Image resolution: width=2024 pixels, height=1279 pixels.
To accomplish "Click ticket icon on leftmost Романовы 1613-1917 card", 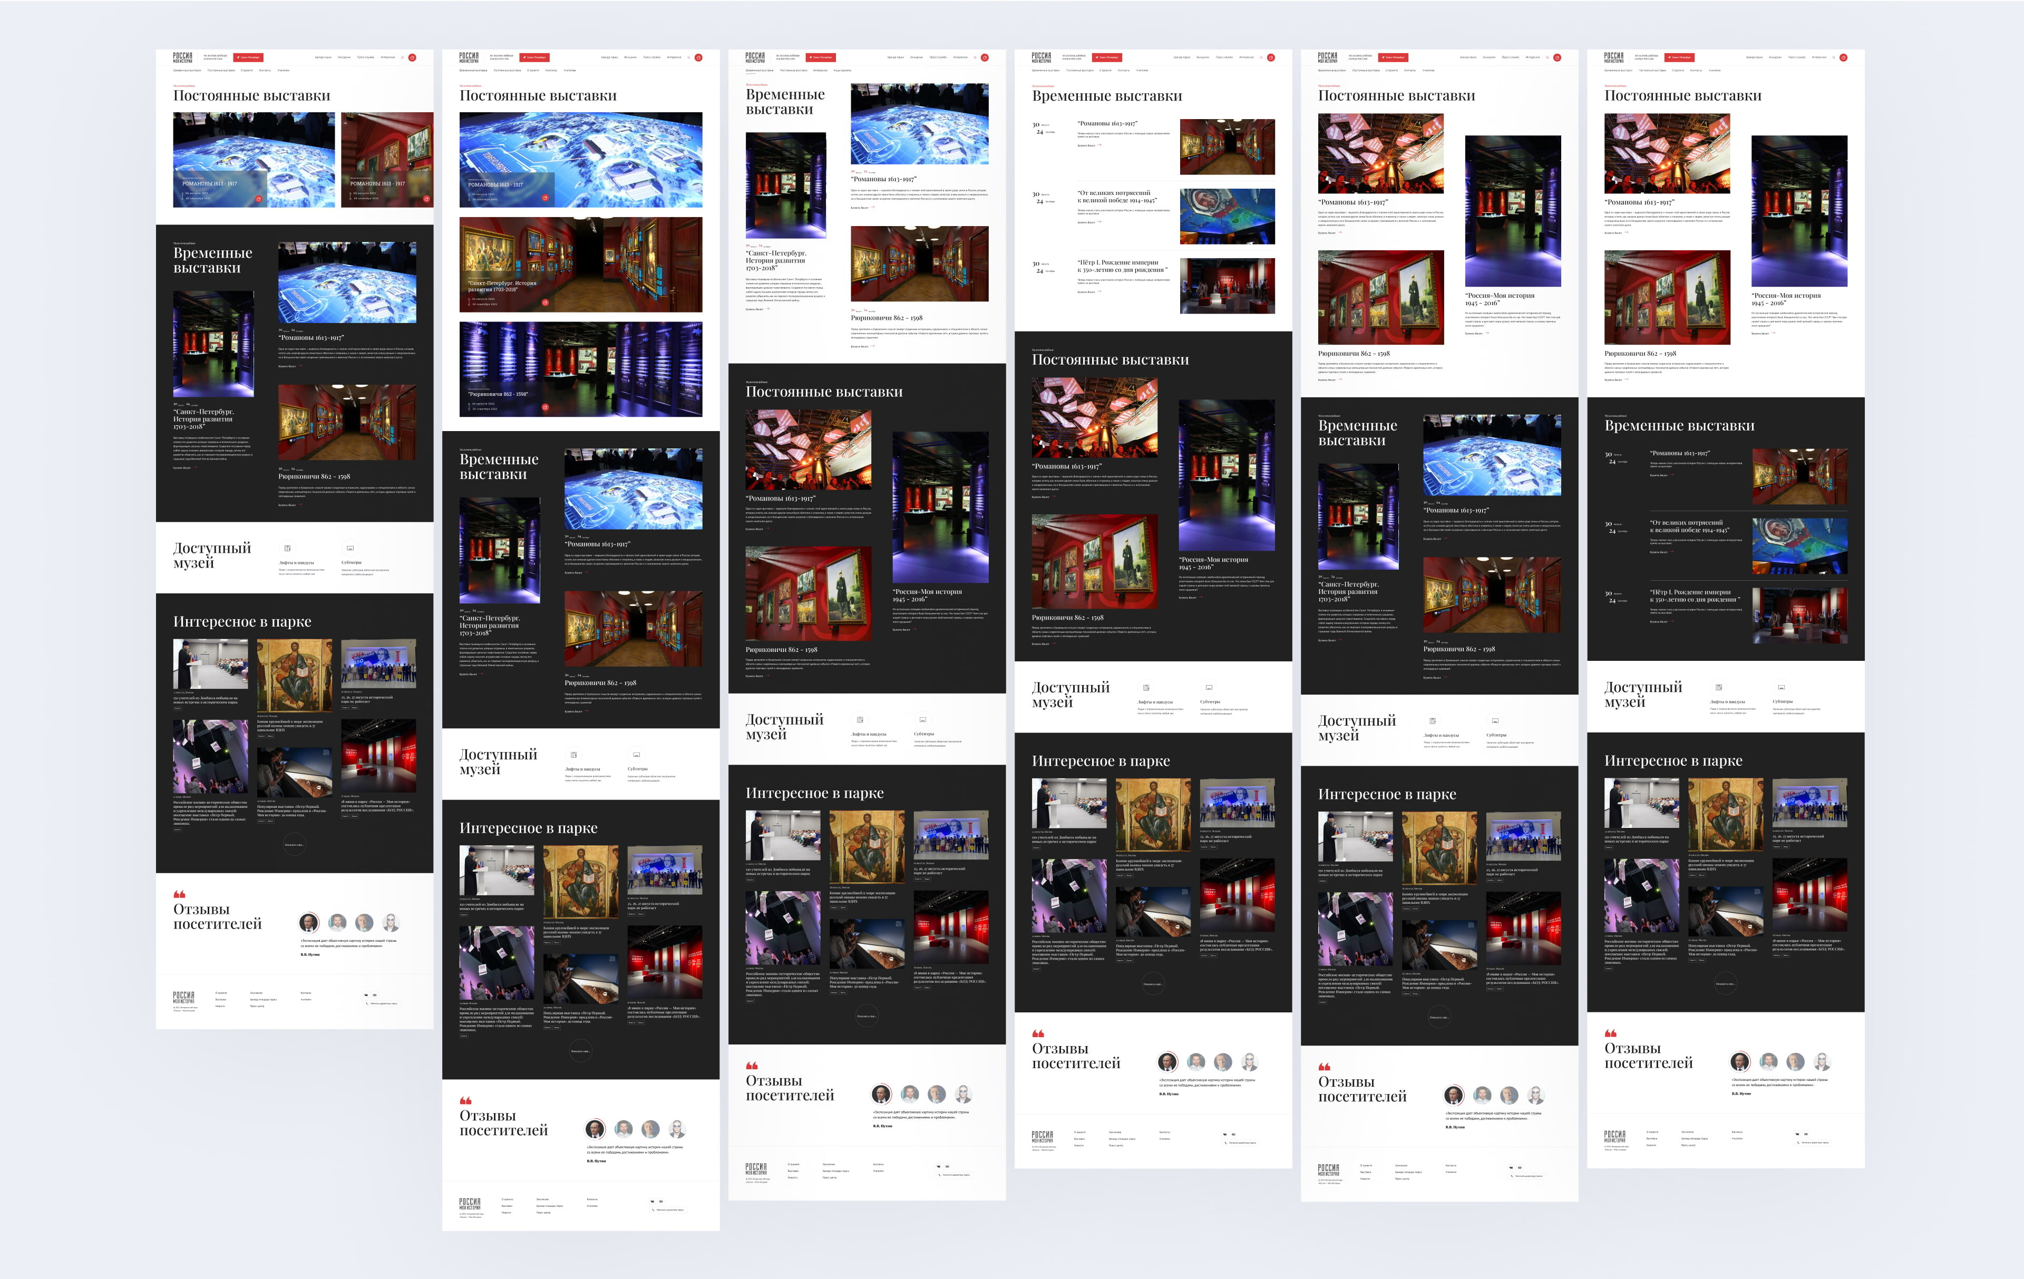I will click(x=258, y=199).
